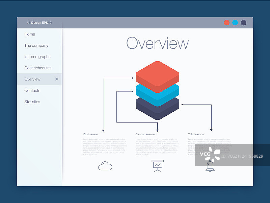270x203 pixels.
Task: Go to The company page
Action: click(x=36, y=45)
